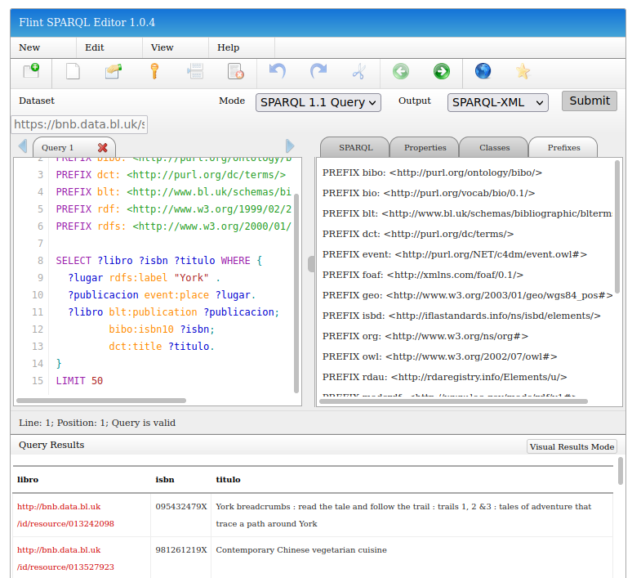This screenshot has width=641, height=578.
Task: Click the open folder icon in toolbar
Action: coord(114,72)
